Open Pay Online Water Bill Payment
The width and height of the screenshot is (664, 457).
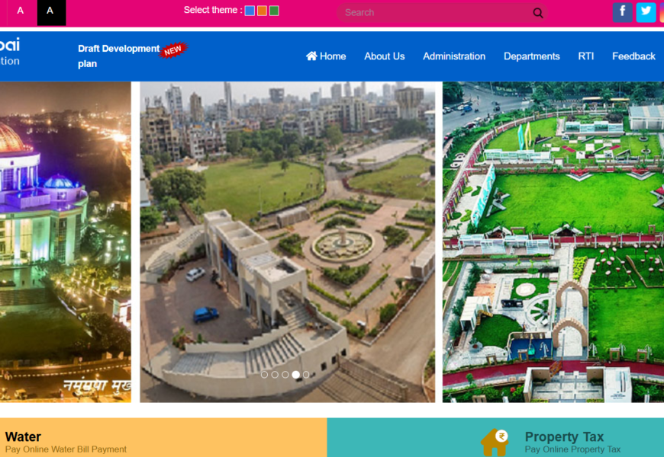coord(66,449)
